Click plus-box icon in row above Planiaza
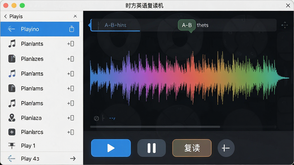Screen dimensions: 294x165 point(71,103)
